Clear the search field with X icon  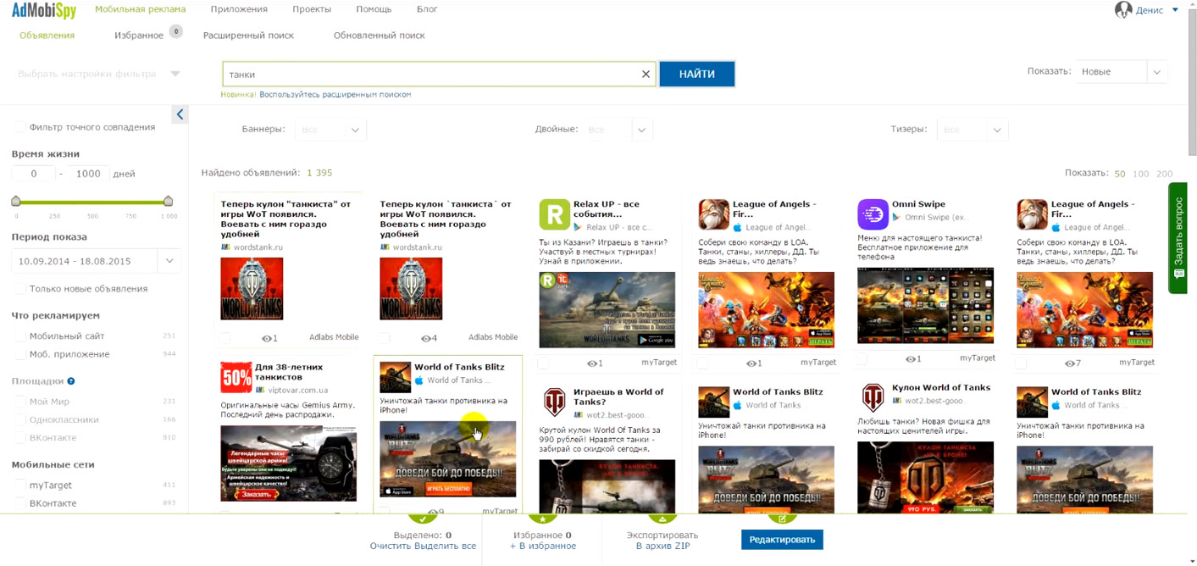pyautogui.click(x=646, y=75)
